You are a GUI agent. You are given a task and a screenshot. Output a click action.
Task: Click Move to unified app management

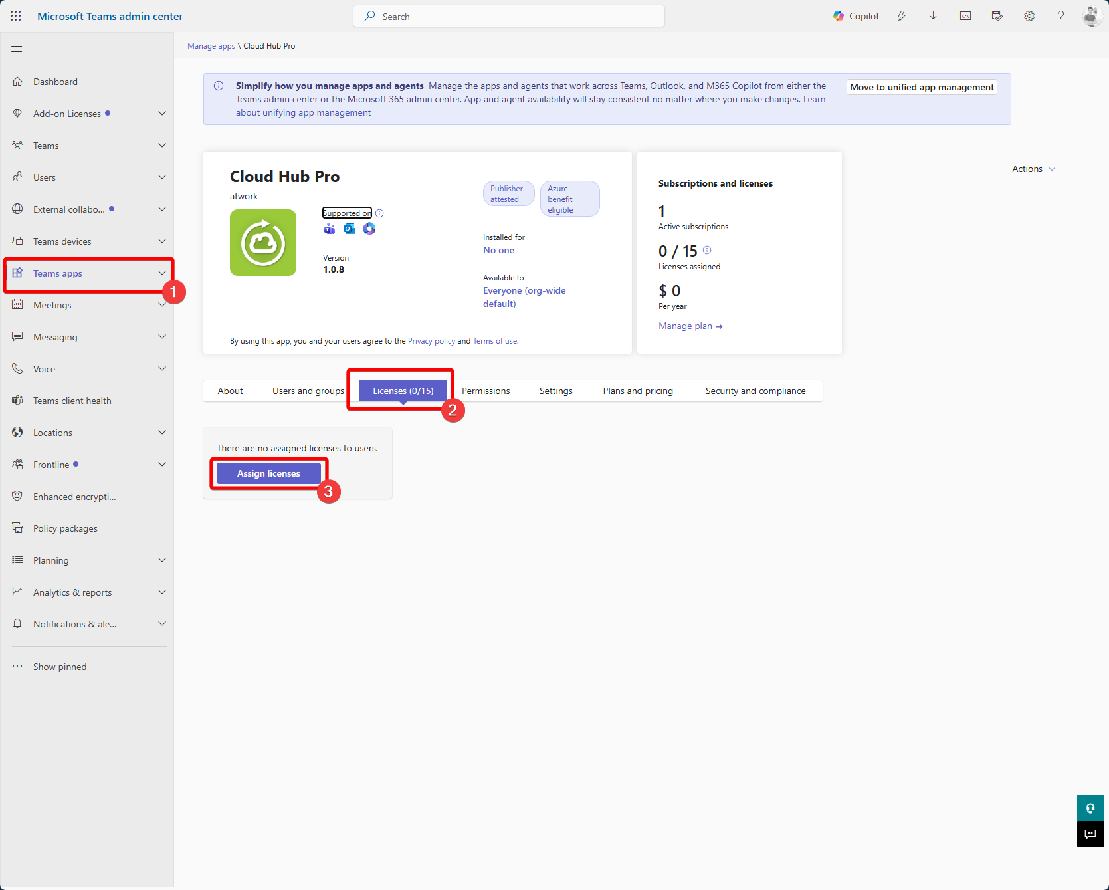click(x=922, y=87)
